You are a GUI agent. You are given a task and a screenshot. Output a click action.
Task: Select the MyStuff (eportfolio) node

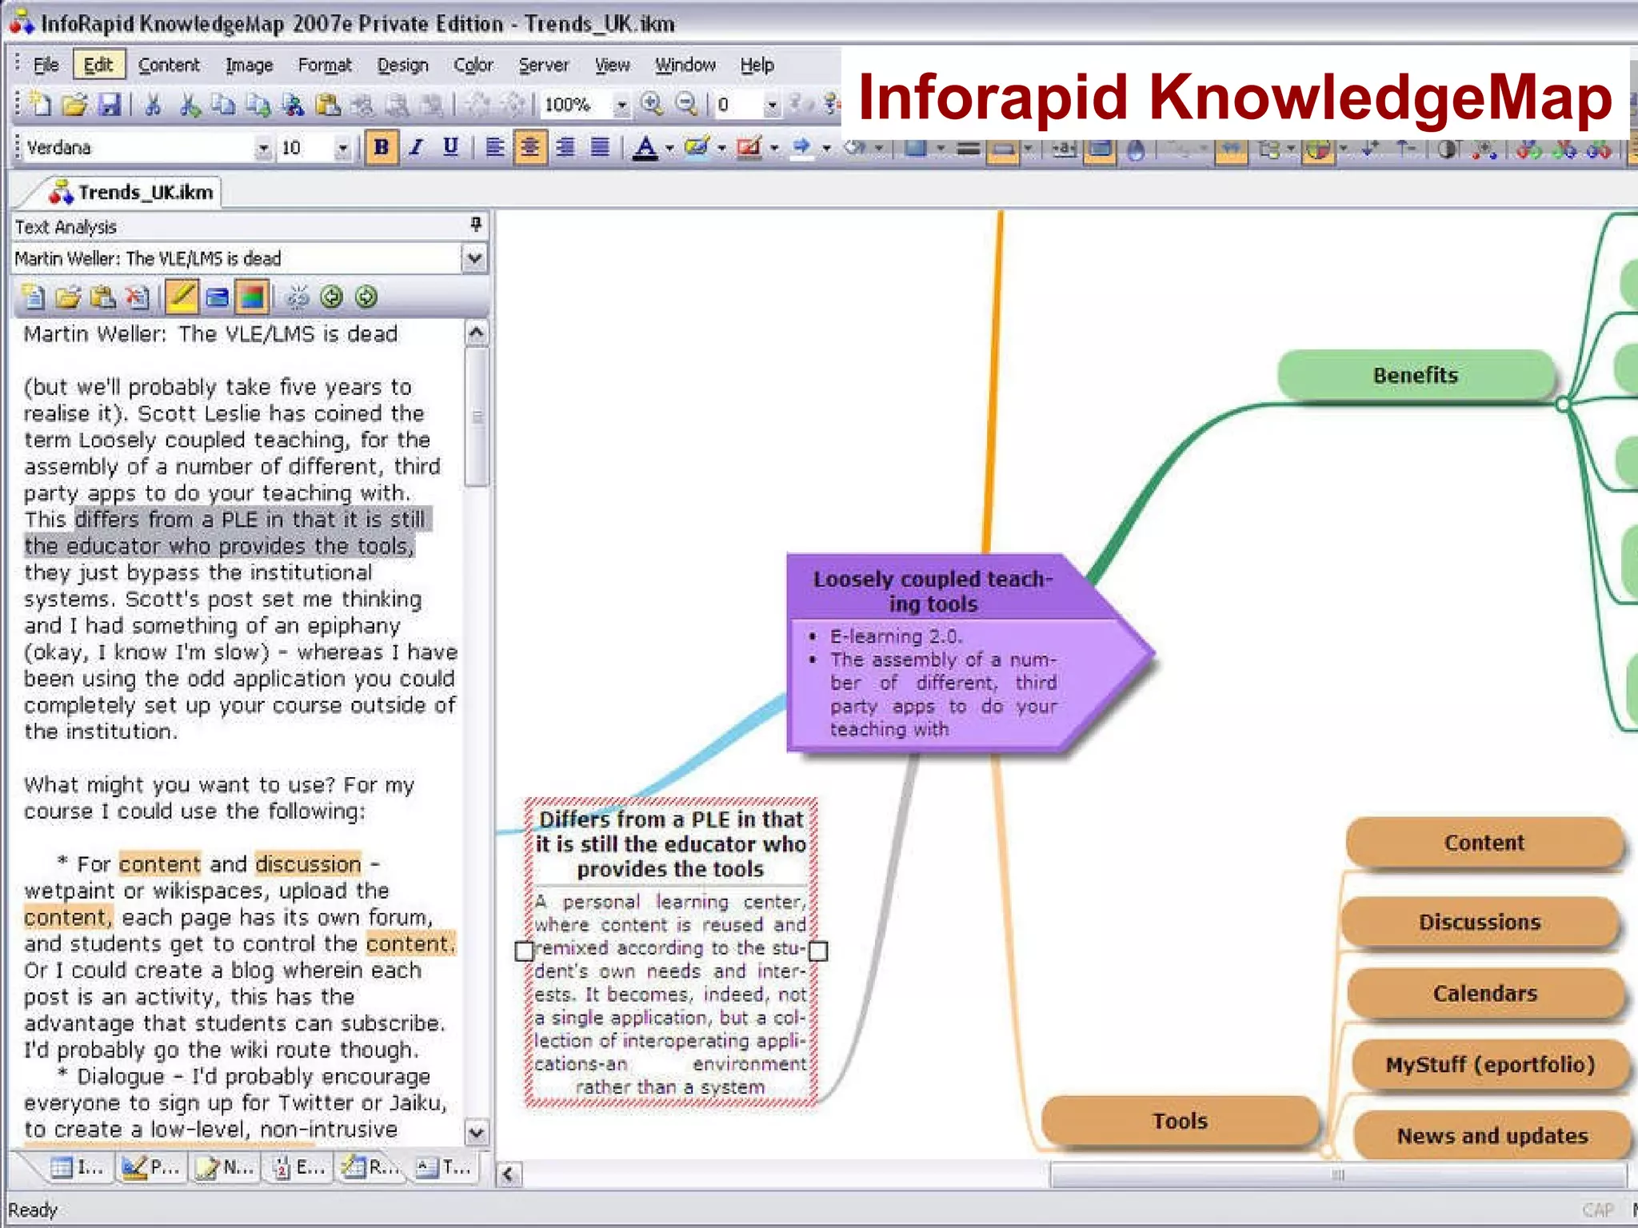(1491, 1064)
